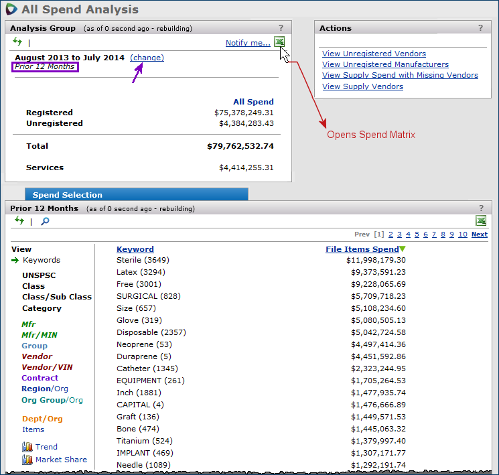
Task: Open help for the Analysis Group panel
Action: [x=281, y=28]
